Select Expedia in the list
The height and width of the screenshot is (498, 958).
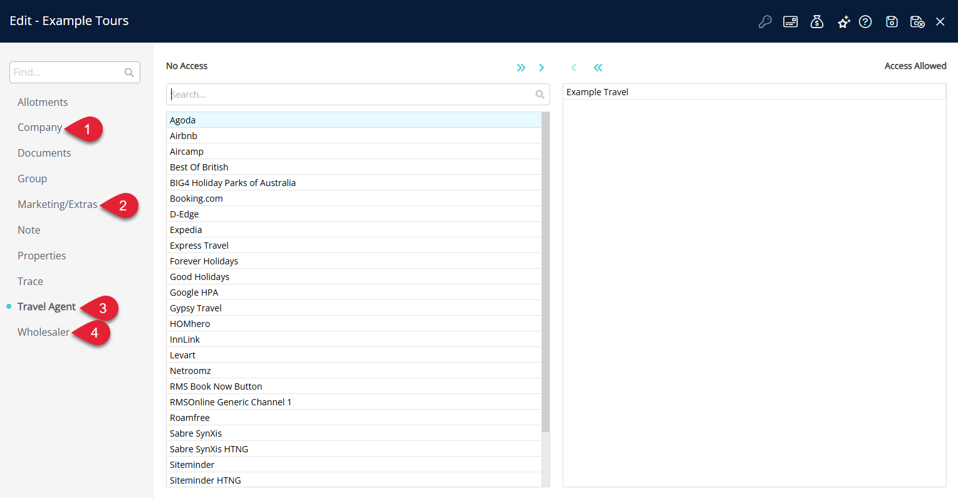click(x=354, y=230)
